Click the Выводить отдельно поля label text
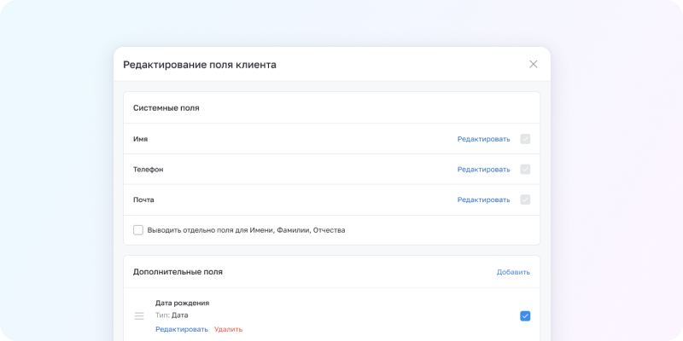The height and width of the screenshot is (341, 683). point(246,230)
